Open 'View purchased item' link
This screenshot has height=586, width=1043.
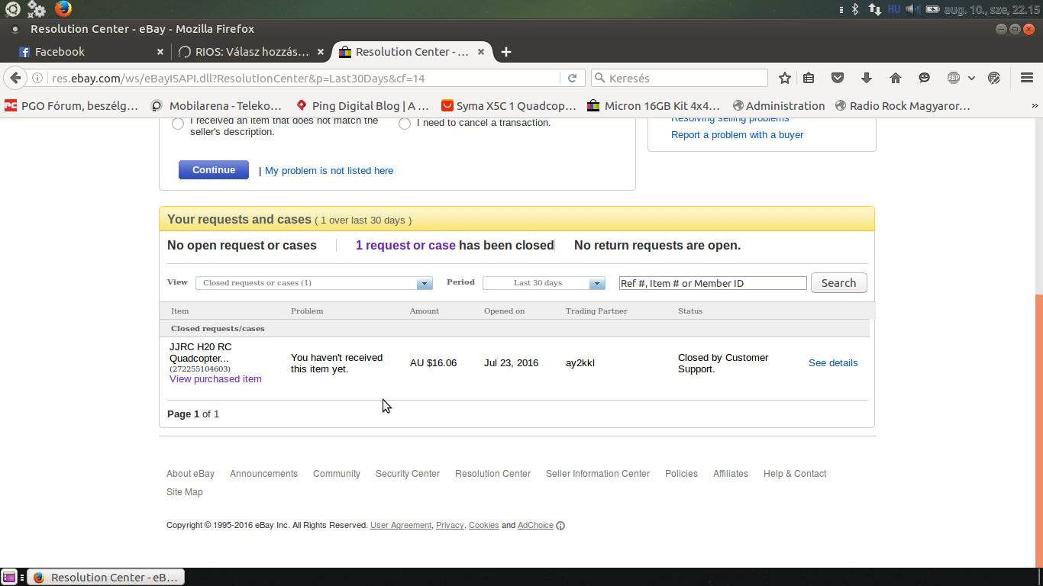215,379
